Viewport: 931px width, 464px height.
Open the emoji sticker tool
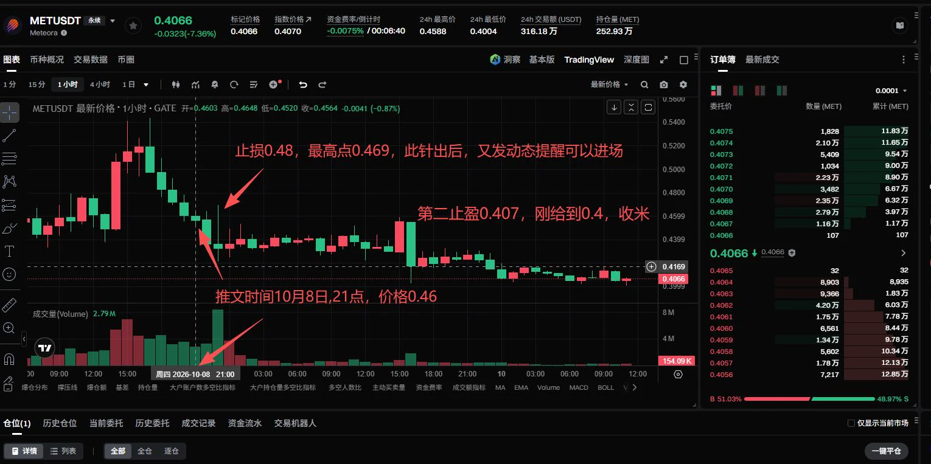point(10,274)
